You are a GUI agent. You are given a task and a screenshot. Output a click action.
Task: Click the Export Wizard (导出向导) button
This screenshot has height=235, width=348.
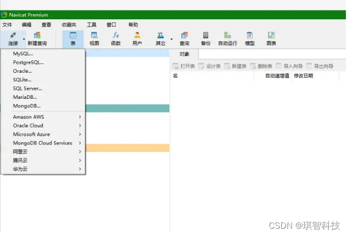coord(320,66)
